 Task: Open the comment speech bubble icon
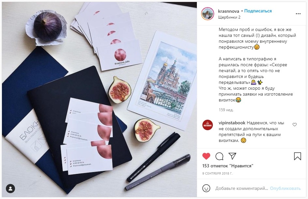219,156
